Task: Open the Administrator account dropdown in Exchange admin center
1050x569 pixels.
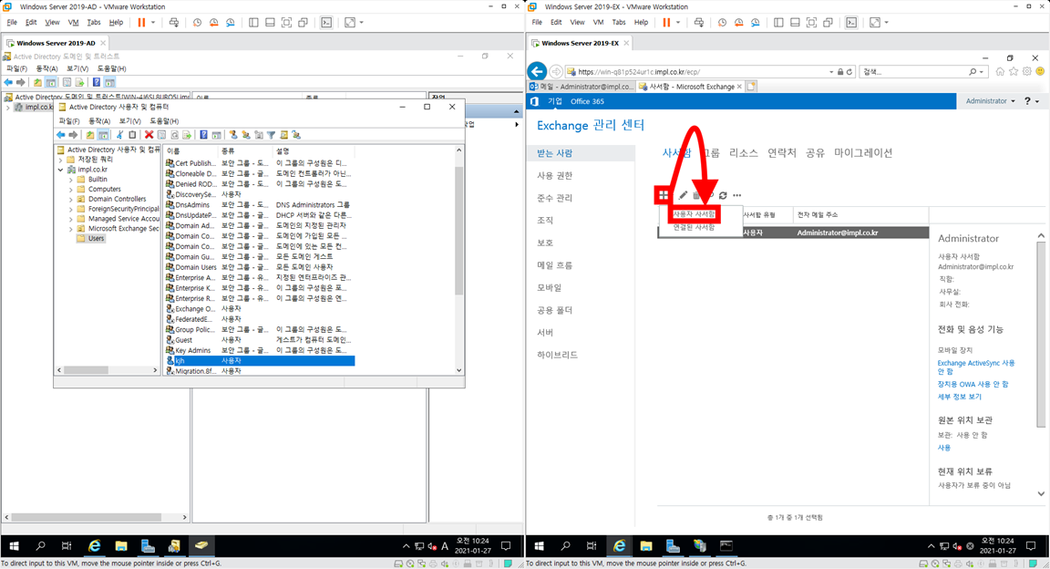Action: [990, 101]
